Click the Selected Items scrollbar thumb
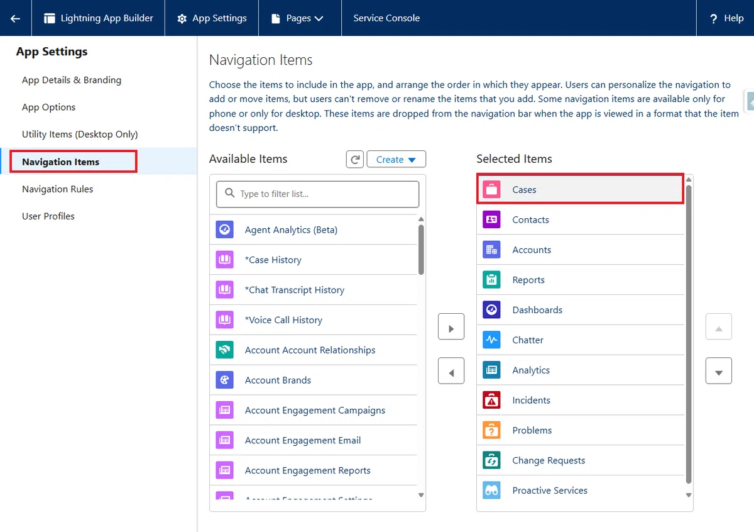 pos(689,335)
